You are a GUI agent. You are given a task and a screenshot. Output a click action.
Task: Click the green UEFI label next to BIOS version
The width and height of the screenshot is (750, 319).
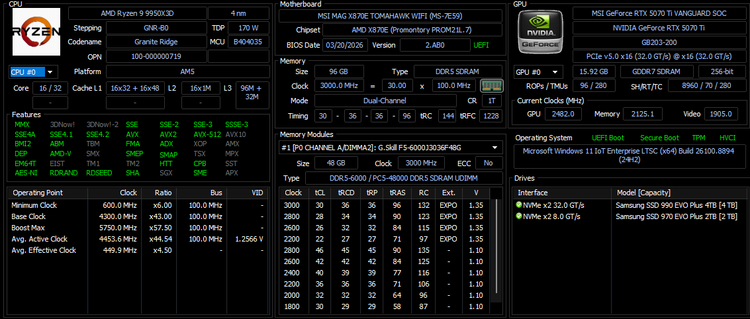click(x=481, y=45)
